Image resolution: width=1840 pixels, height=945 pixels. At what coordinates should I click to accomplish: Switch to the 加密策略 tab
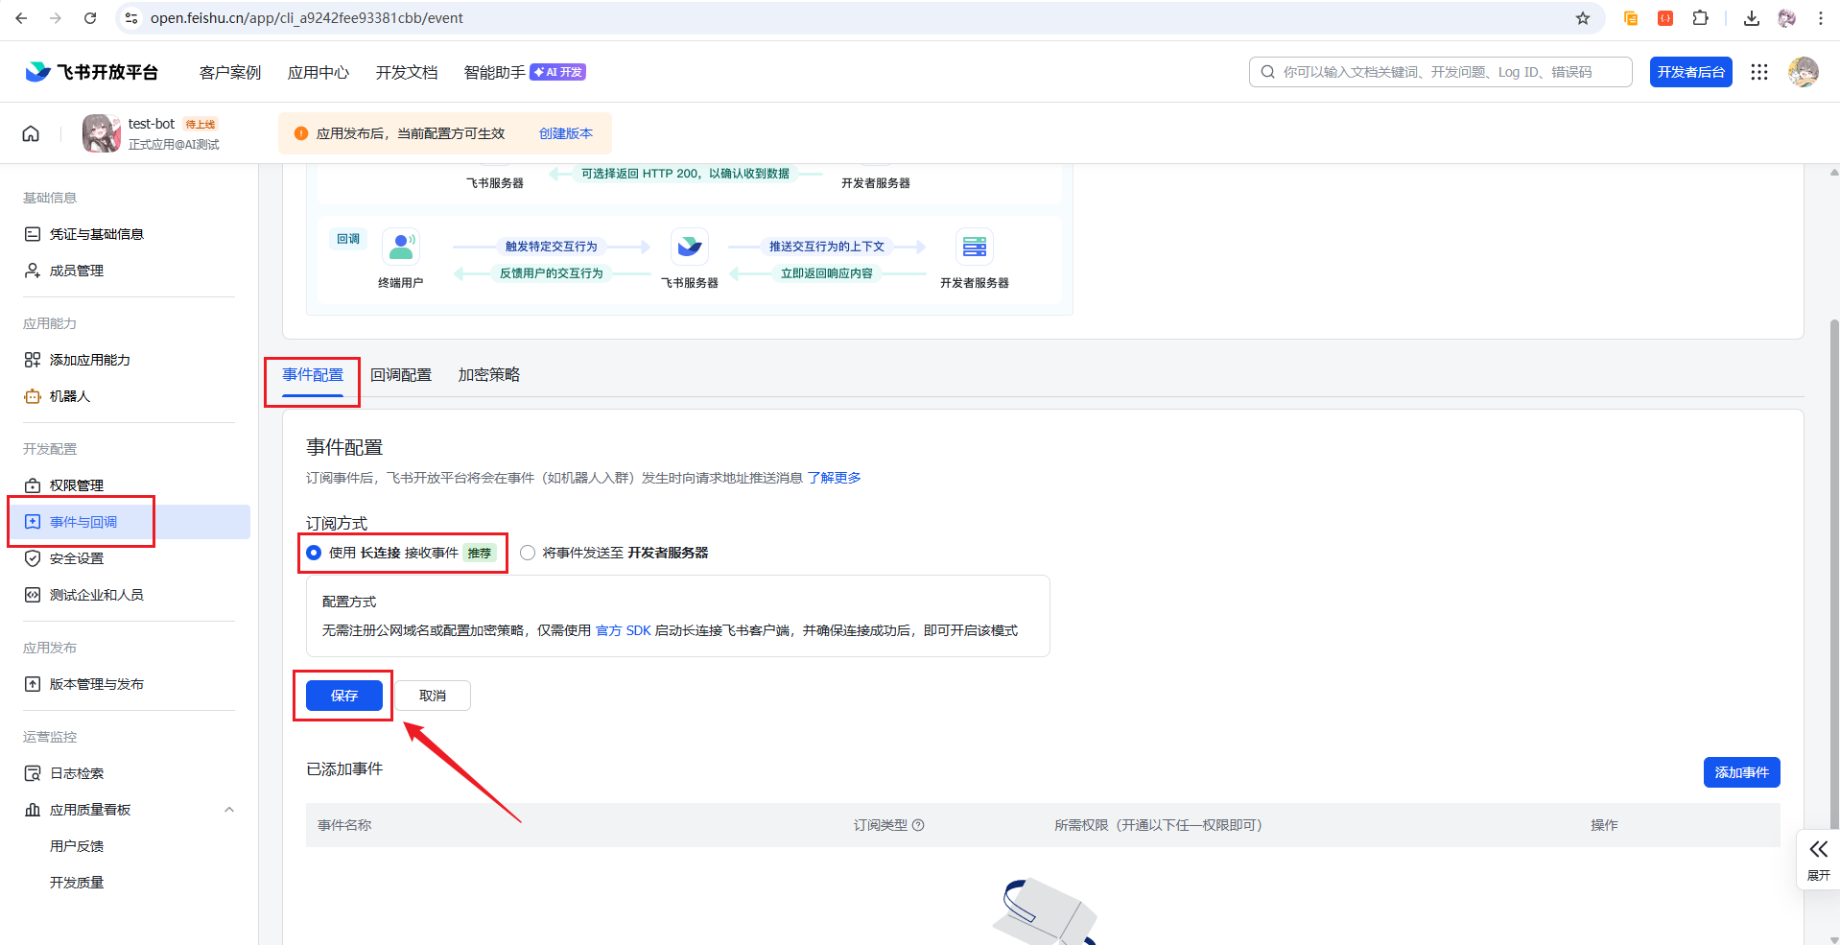coord(488,375)
